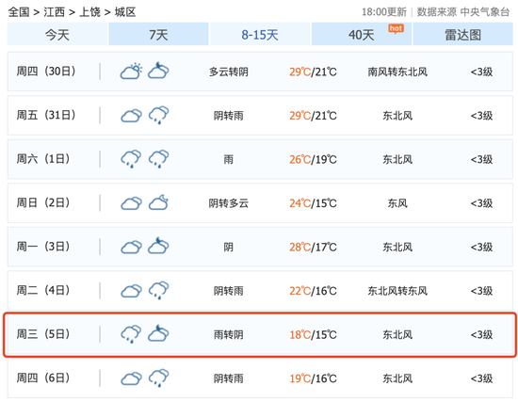
Task: Click the night cloud moon icon for 周四 30日
Action: pos(158,71)
